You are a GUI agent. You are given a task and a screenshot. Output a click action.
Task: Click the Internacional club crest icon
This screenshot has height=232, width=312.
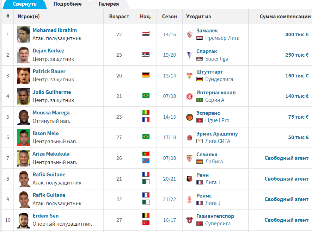point(189,96)
